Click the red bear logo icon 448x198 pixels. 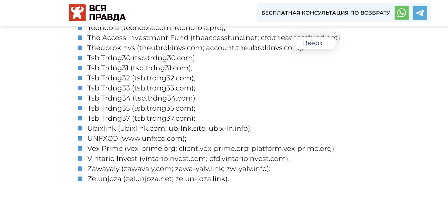(x=77, y=13)
